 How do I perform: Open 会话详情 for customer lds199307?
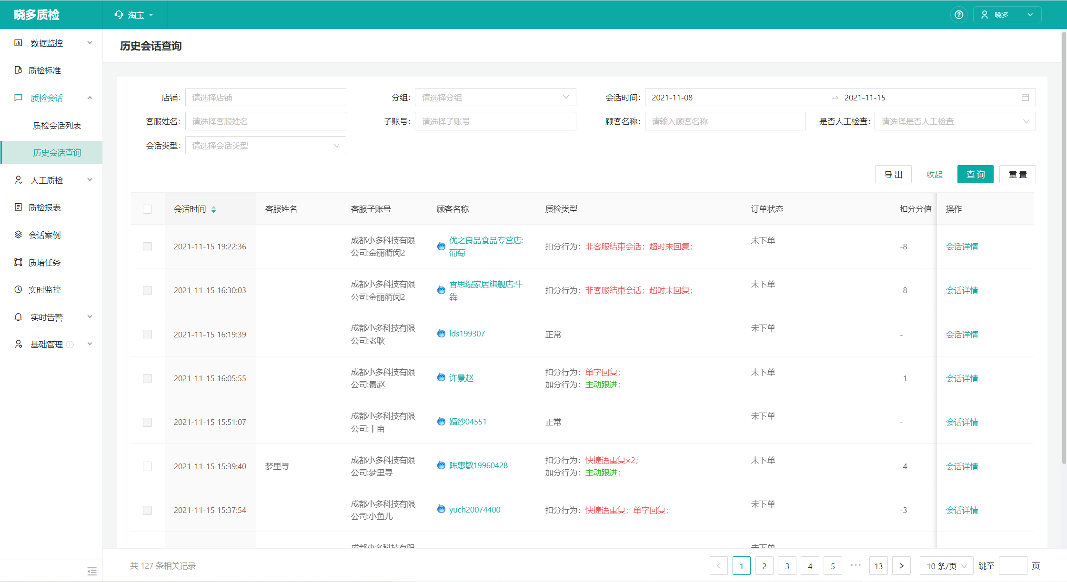pyautogui.click(x=962, y=335)
